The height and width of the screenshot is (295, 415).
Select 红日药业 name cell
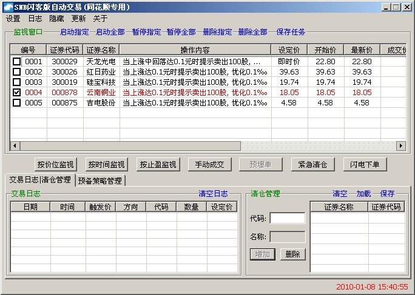click(x=101, y=72)
